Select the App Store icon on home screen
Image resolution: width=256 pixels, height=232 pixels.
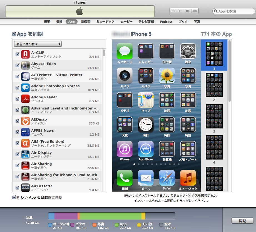(x=146, y=149)
